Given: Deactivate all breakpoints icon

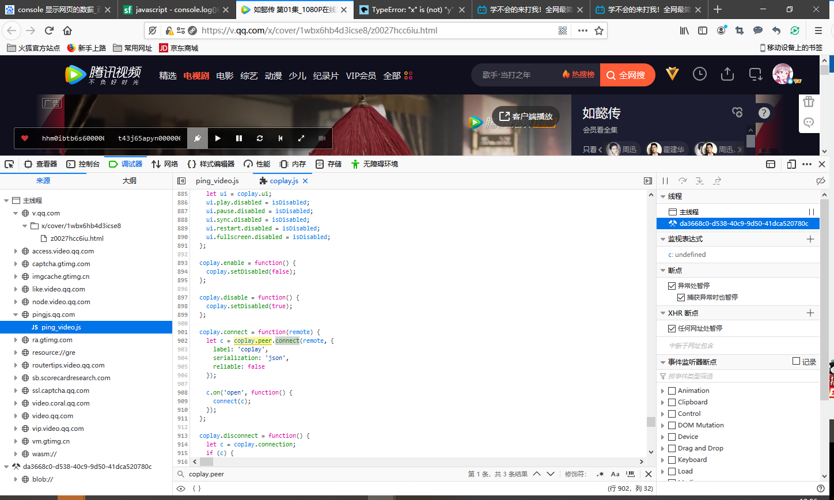Looking at the screenshot, I should tap(821, 181).
